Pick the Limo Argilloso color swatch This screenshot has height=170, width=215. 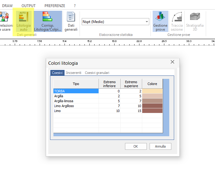(x=152, y=106)
